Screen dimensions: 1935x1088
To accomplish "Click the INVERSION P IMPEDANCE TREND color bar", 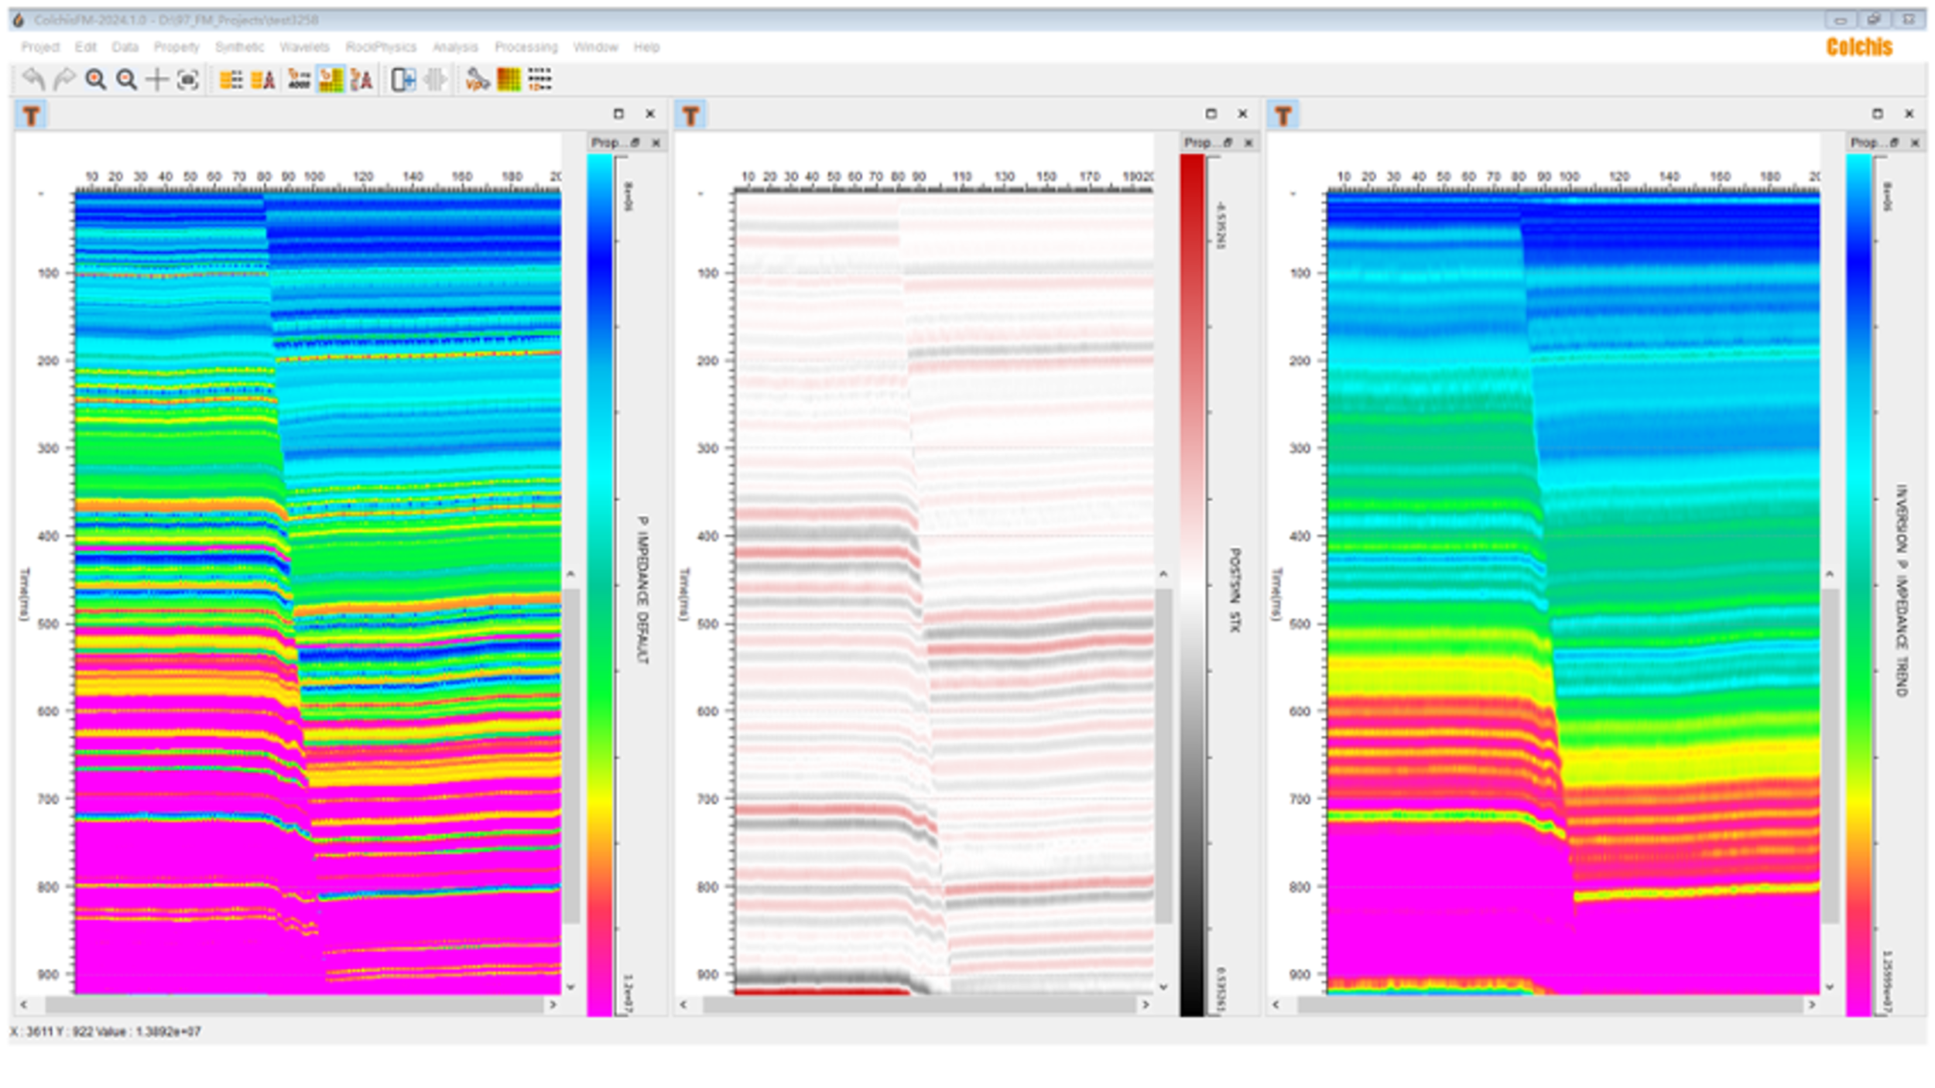I will [x=1858, y=584].
